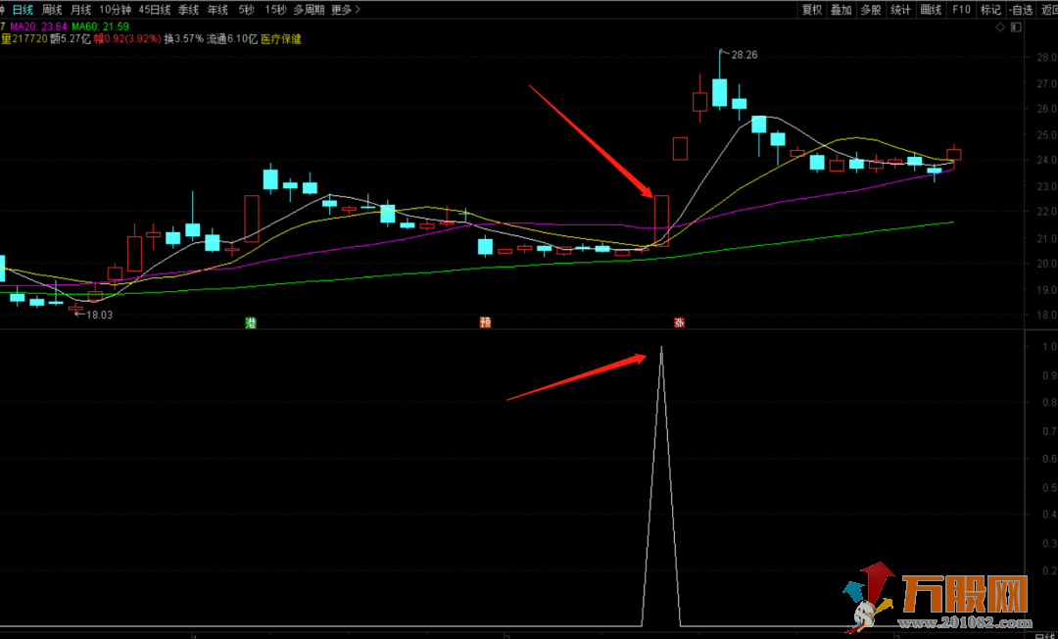The width and height of the screenshot is (1058, 639).
Task: Click the red 涨 marker icon
Action: pos(680,322)
